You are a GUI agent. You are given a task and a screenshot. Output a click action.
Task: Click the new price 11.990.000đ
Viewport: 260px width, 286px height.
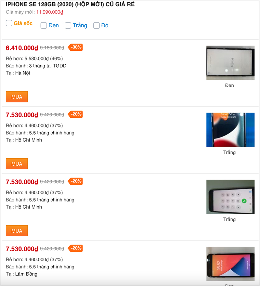50,12
